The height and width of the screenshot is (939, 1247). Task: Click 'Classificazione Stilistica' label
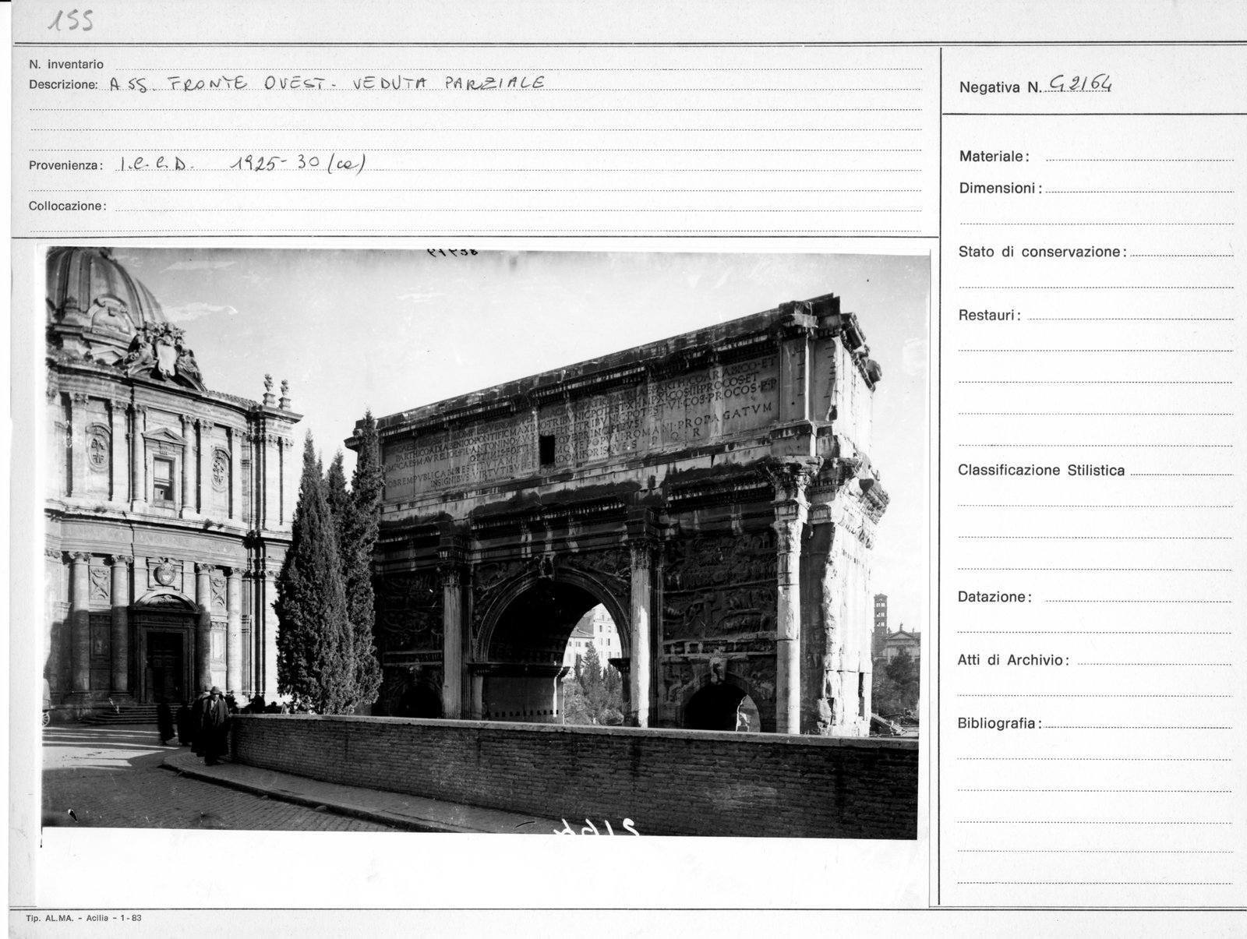1041,471
